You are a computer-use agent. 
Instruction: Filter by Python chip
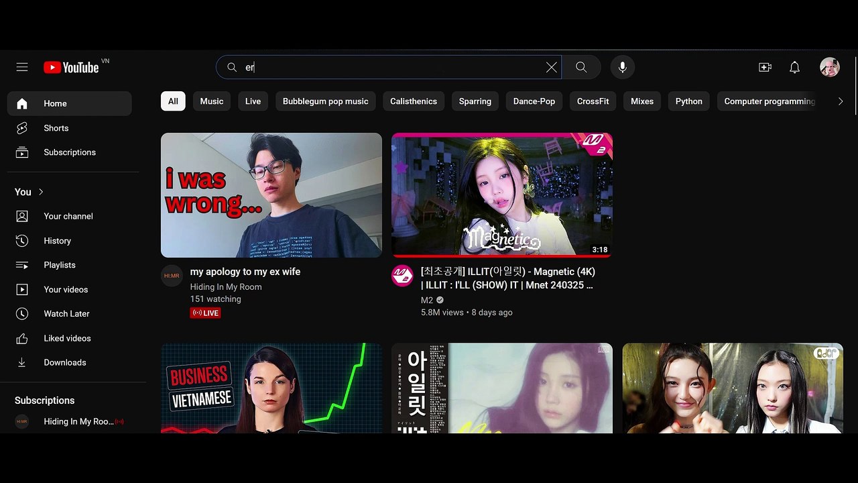click(x=689, y=101)
